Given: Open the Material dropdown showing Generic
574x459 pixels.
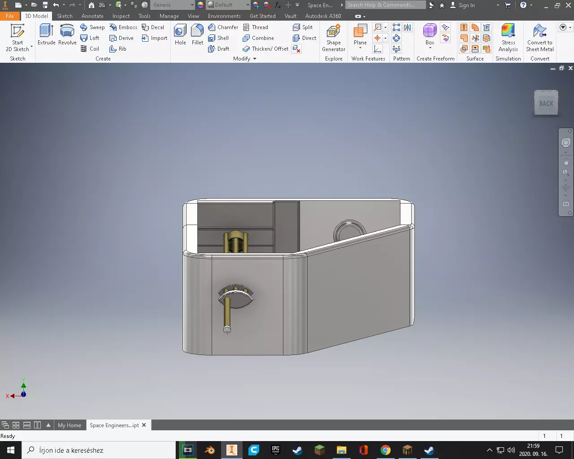Looking at the screenshot, I should (173, 5).
